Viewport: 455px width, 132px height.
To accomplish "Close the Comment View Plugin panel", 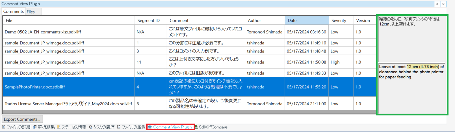I will [443, 4].
